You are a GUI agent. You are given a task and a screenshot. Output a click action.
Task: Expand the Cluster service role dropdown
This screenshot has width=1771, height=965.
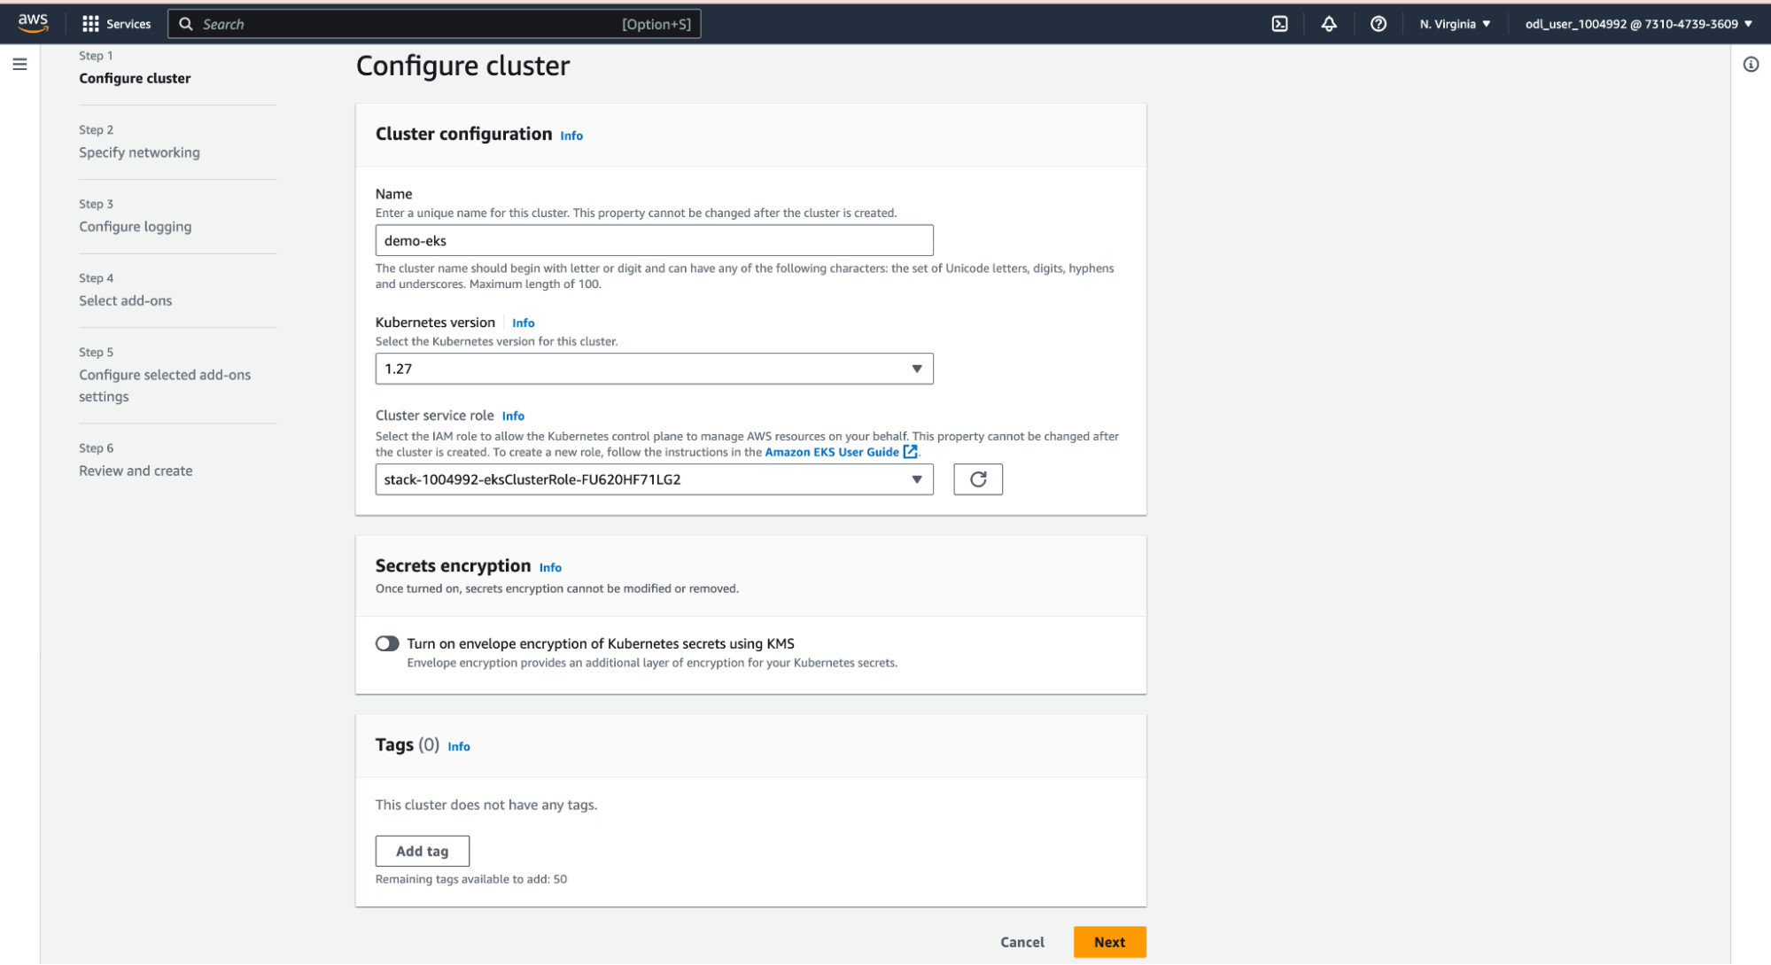pos(654,479)
